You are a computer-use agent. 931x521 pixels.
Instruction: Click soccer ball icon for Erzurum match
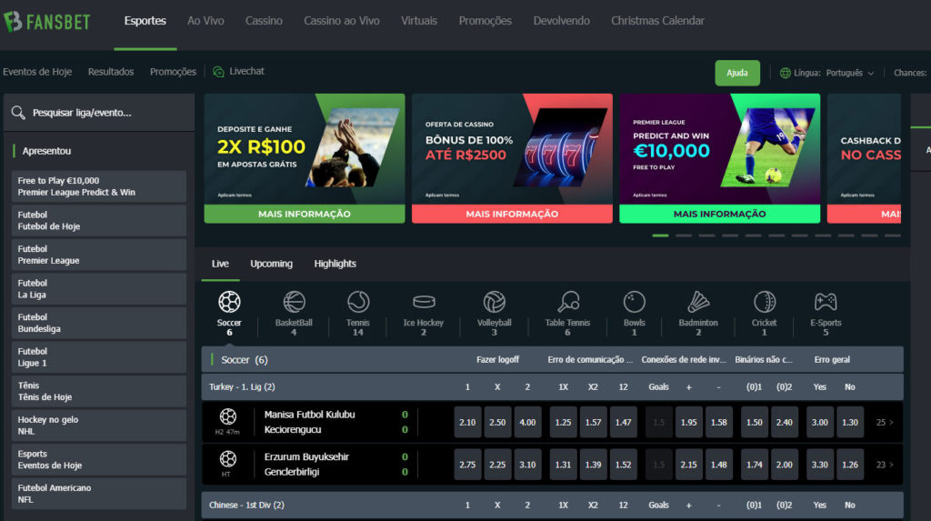point(228,458)
